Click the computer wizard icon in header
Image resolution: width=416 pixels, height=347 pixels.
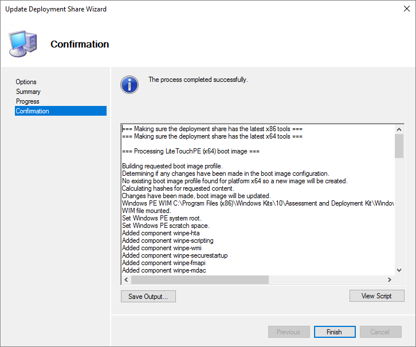[23, 43]
